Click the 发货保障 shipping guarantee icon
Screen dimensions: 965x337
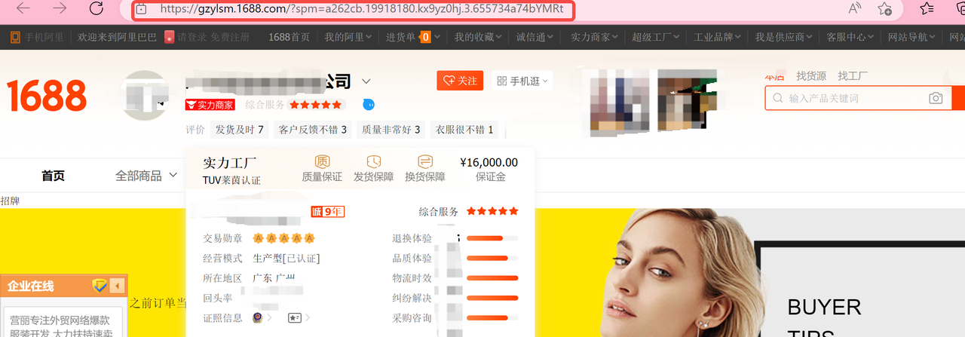[x=373, y=162]
